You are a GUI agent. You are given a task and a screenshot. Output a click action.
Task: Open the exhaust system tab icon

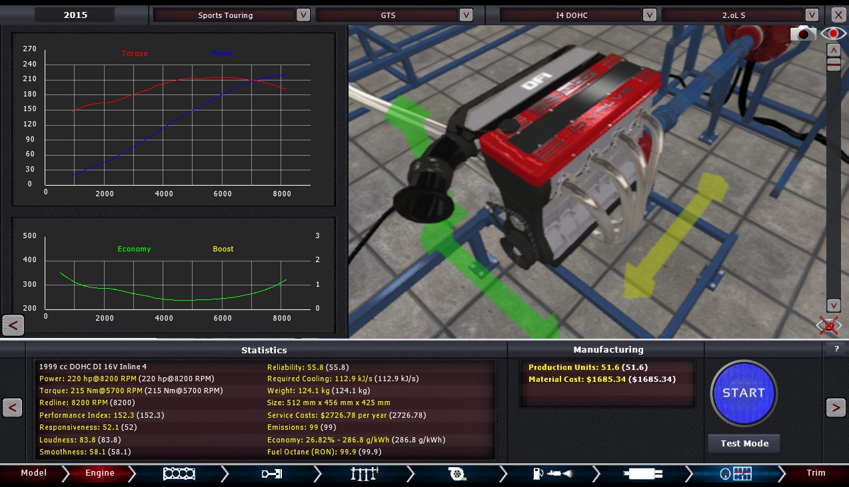[642, 473]
